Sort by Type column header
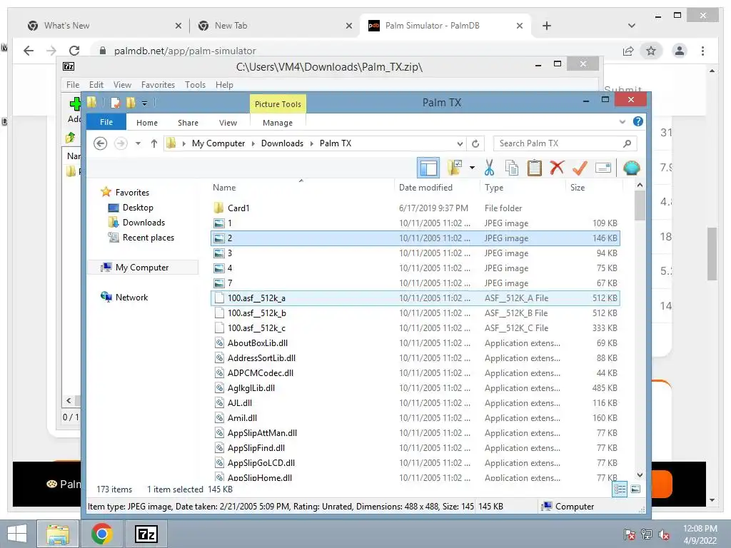This screenshot has height=548, width=731. (x=494, y=188)
